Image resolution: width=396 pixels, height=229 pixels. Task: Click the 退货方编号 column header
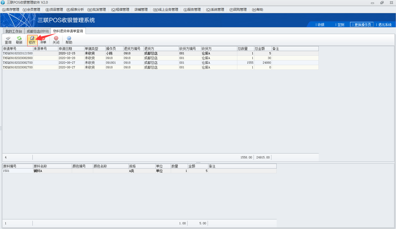tap(133, 49)
